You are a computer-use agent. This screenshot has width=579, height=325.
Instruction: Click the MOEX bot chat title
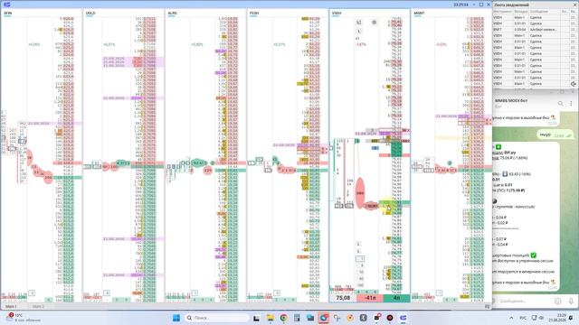click(511, 100)
